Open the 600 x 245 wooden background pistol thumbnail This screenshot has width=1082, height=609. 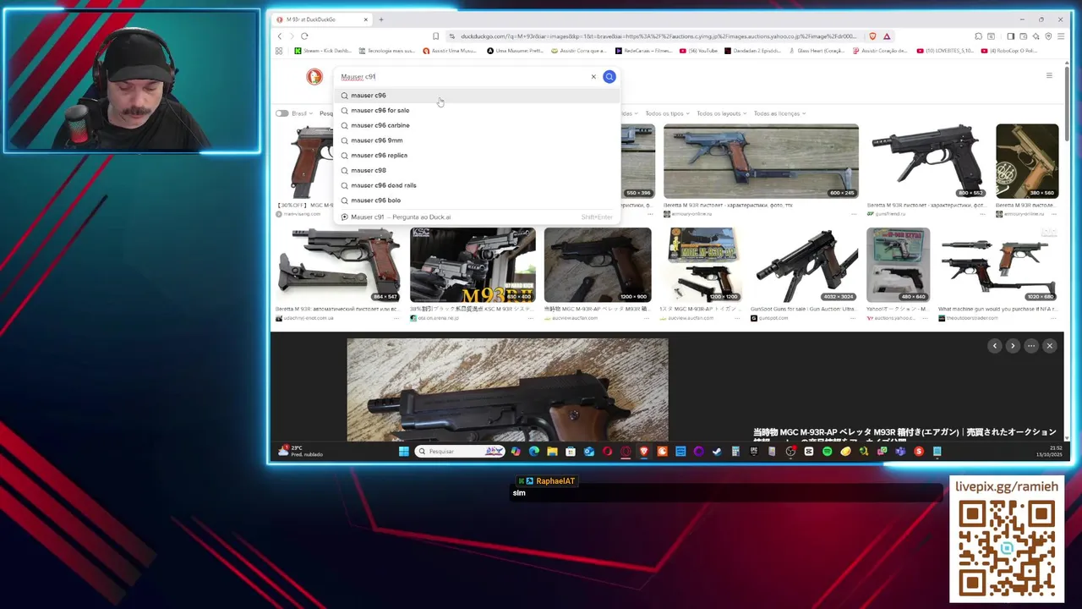(x=761, y=161)
